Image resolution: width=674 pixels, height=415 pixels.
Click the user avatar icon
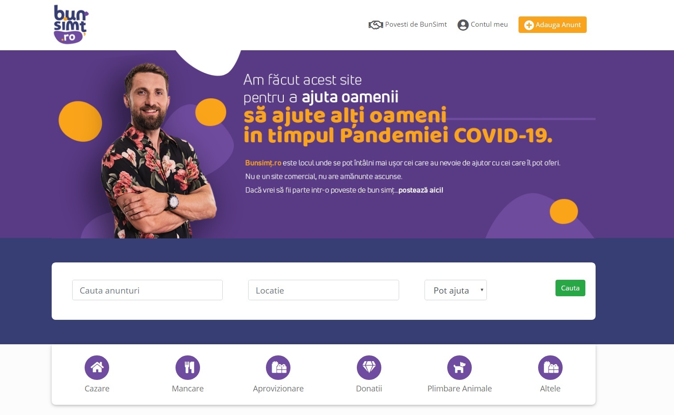(x=463, y=25)
